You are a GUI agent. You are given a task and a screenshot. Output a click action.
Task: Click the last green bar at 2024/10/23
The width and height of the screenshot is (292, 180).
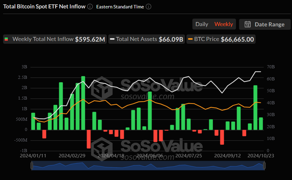click(261, 124)
